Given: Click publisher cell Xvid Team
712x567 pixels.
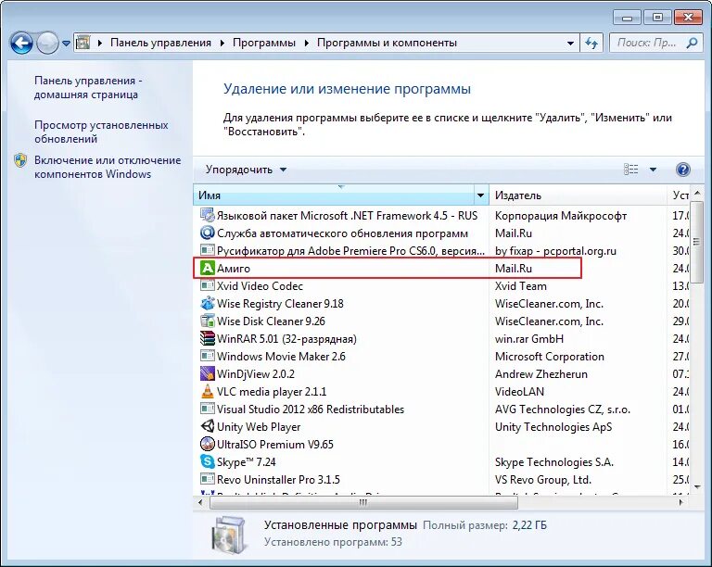Looking at the screenshot, I should coord(521,286).
